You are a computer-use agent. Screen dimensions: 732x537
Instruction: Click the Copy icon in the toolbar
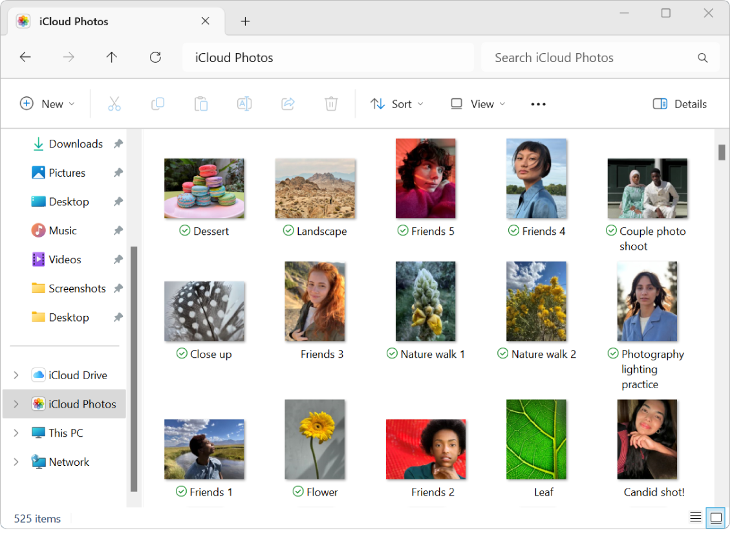(158, 104)
